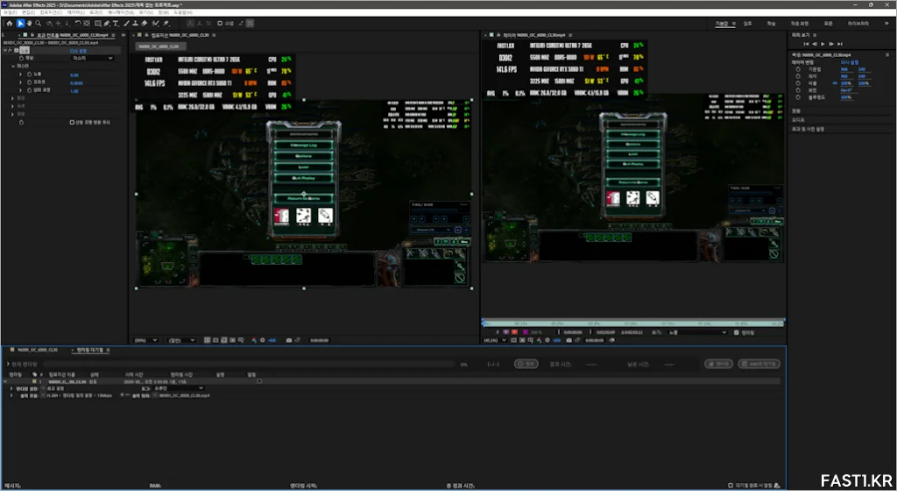
Task: Select the Puppet Pin tool
Action: 166,24
